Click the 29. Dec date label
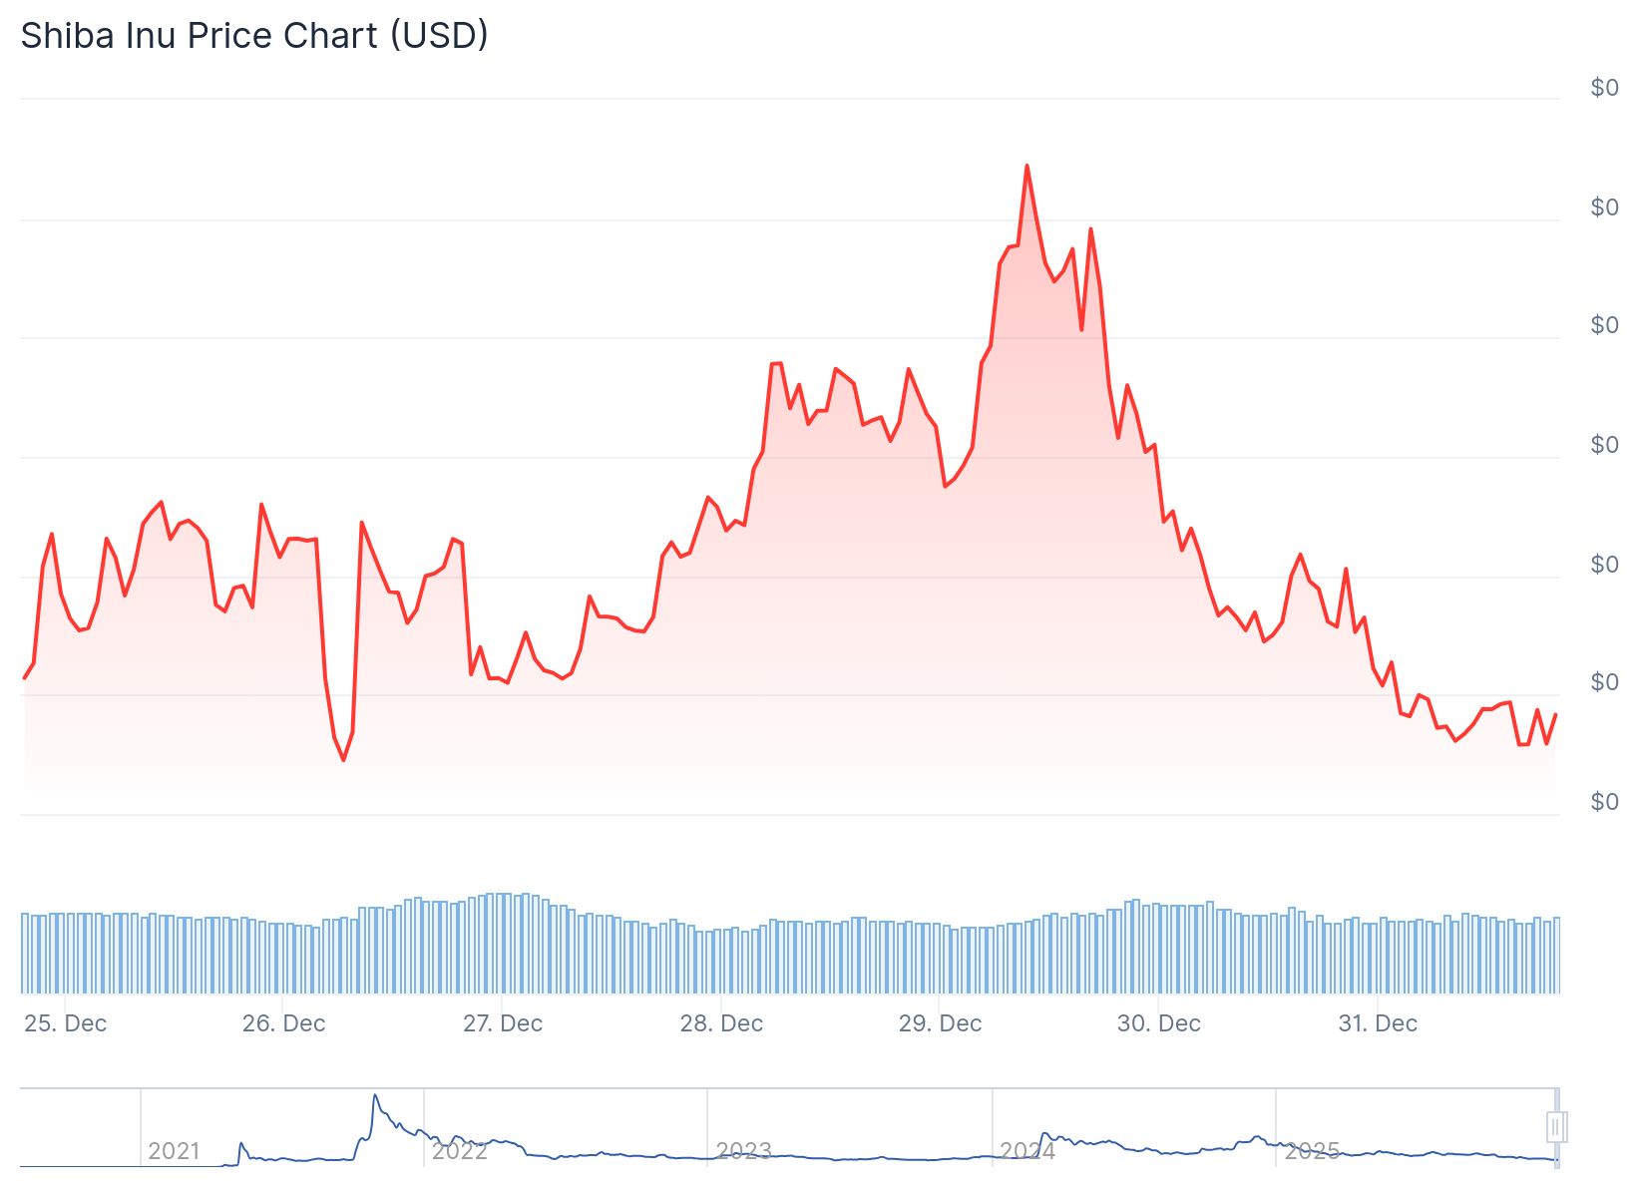 [940, 1023]
